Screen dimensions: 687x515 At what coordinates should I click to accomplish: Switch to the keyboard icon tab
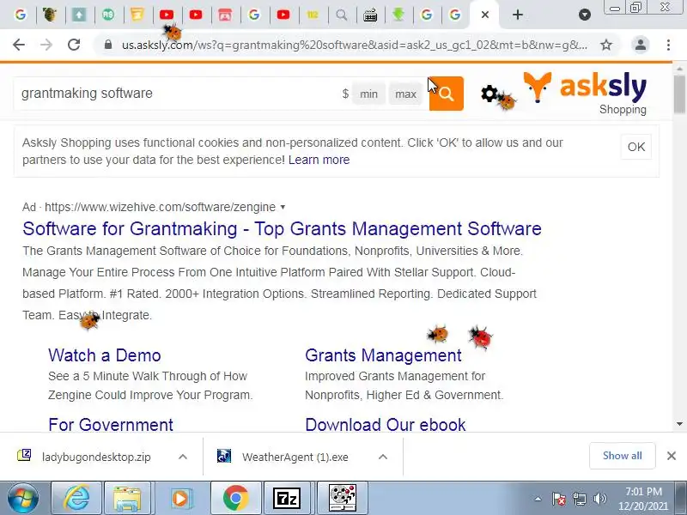(x=370, y=15)
